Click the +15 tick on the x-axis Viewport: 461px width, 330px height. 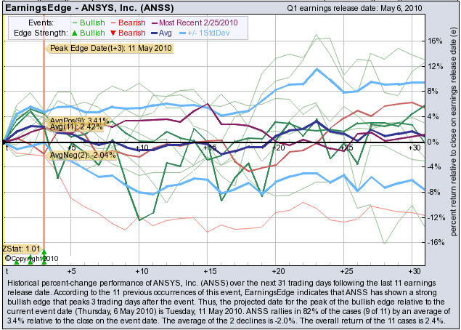[209, 148]
